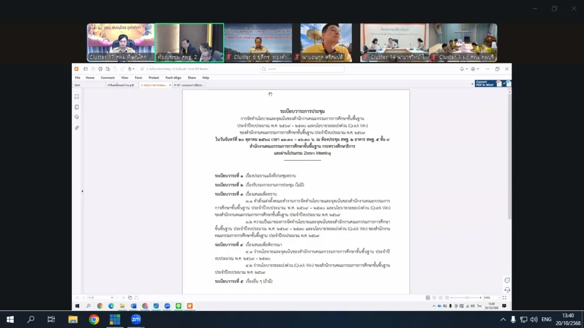The height and width of the screenshot is (328, 584).
Task: Click the search field in the title bar
Action: tap(302, 69)
